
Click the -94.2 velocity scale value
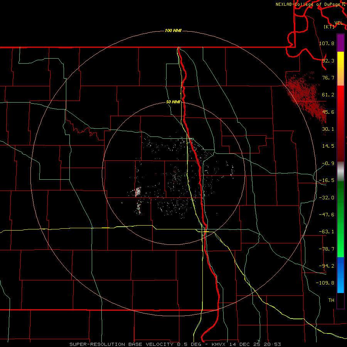[x=327, y=266]
